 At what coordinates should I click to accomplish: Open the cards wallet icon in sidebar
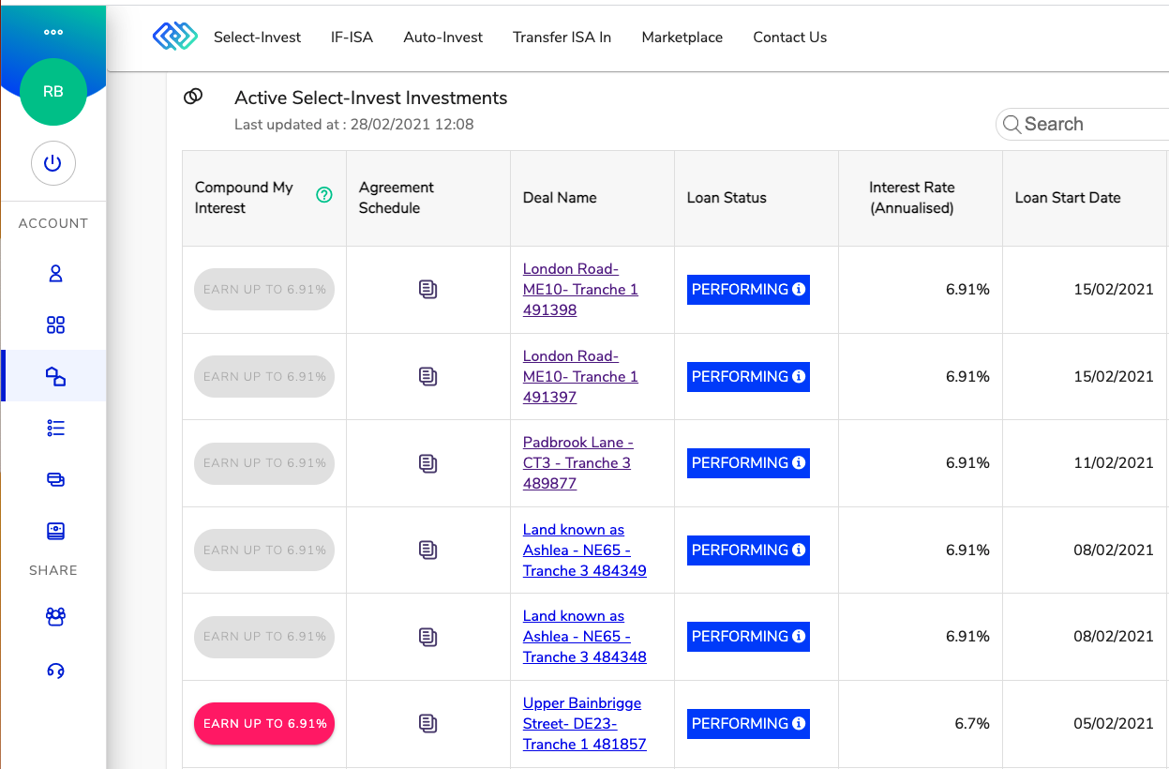pos(55,479)
